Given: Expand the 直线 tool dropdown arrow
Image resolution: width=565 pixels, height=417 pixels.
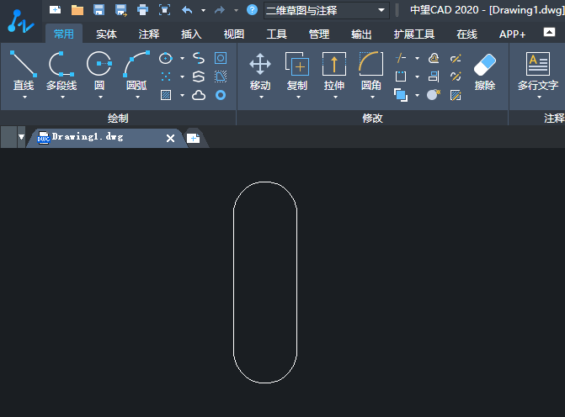Looking at the screenshot, I should 24,98.
